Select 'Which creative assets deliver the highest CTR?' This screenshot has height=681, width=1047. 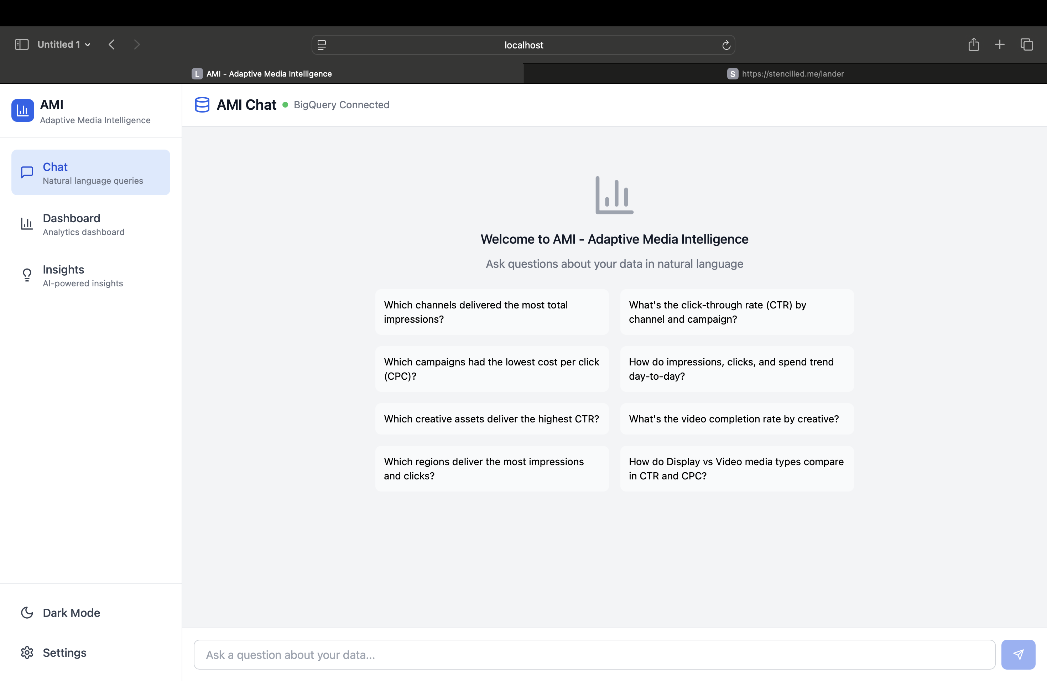point(492,419)
